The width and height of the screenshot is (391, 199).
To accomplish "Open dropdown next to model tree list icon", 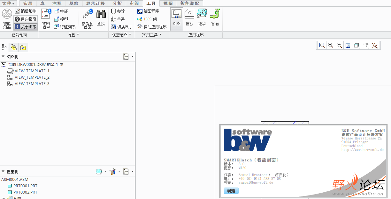I will click(133, 172).
